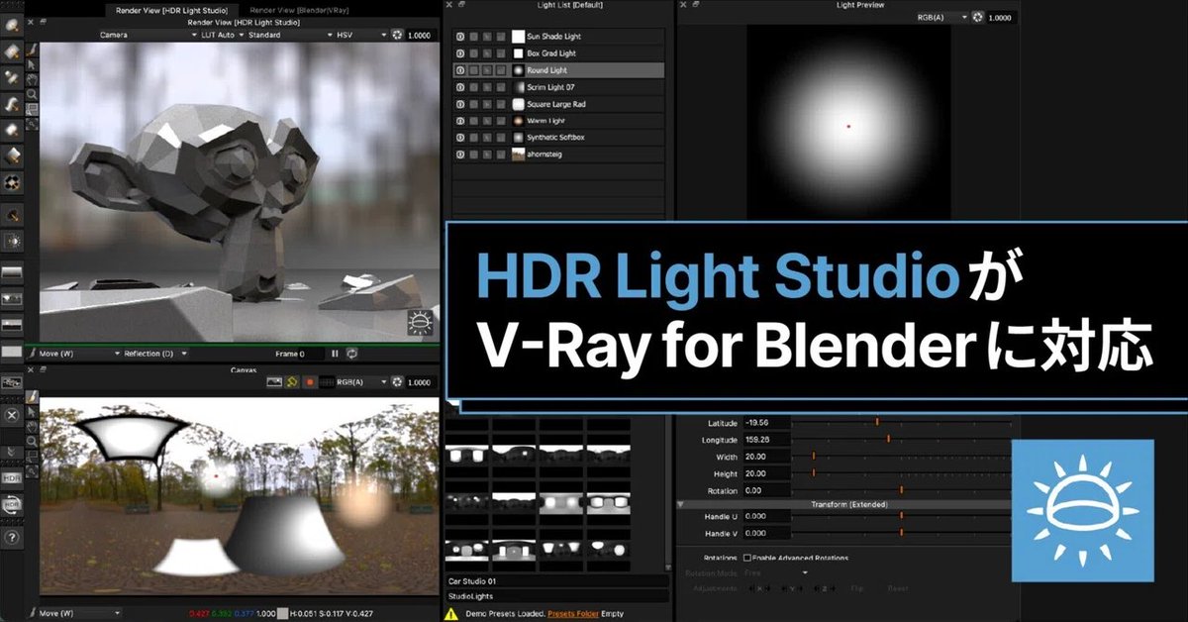Viewport: 1188px width, 622px height.
Task: Open RGB(A) dropdown in Light Preview
Action: 943,17
